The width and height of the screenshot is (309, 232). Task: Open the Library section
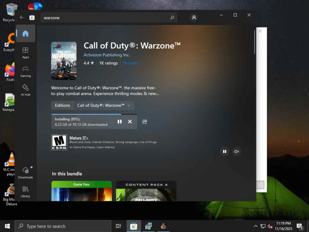point(25,192)
